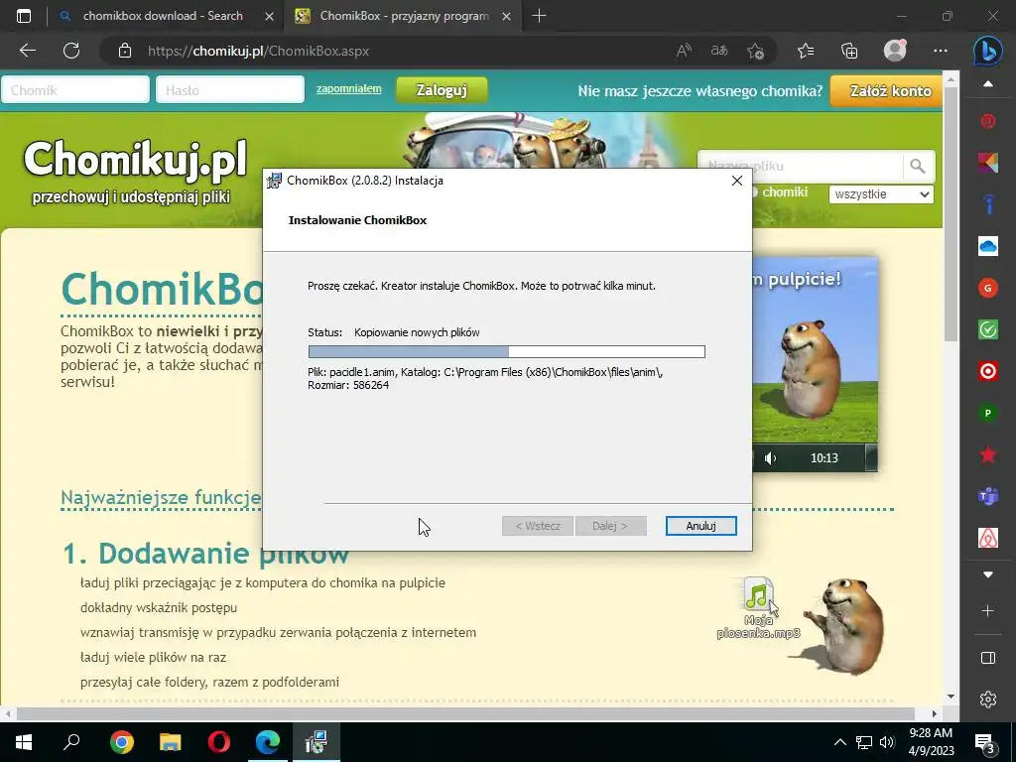Open Read aloud icon in address bar
Viewport: 1016px width, 762px height.
(684, 51)
